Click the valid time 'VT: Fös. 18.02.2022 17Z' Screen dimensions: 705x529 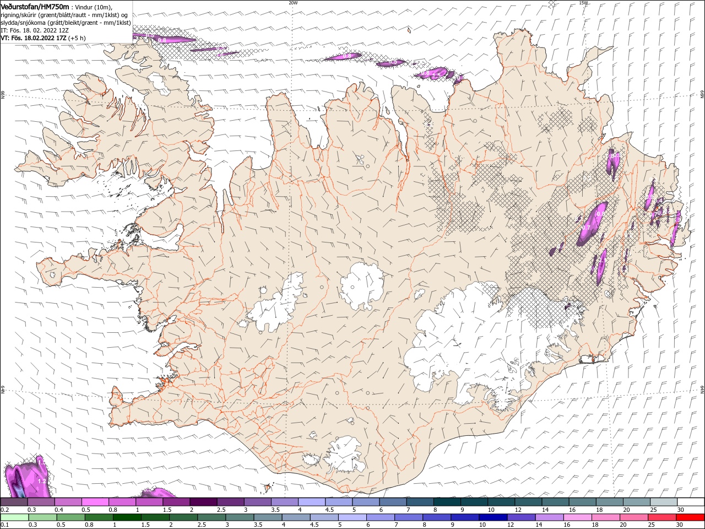click(x=35, y=38)
